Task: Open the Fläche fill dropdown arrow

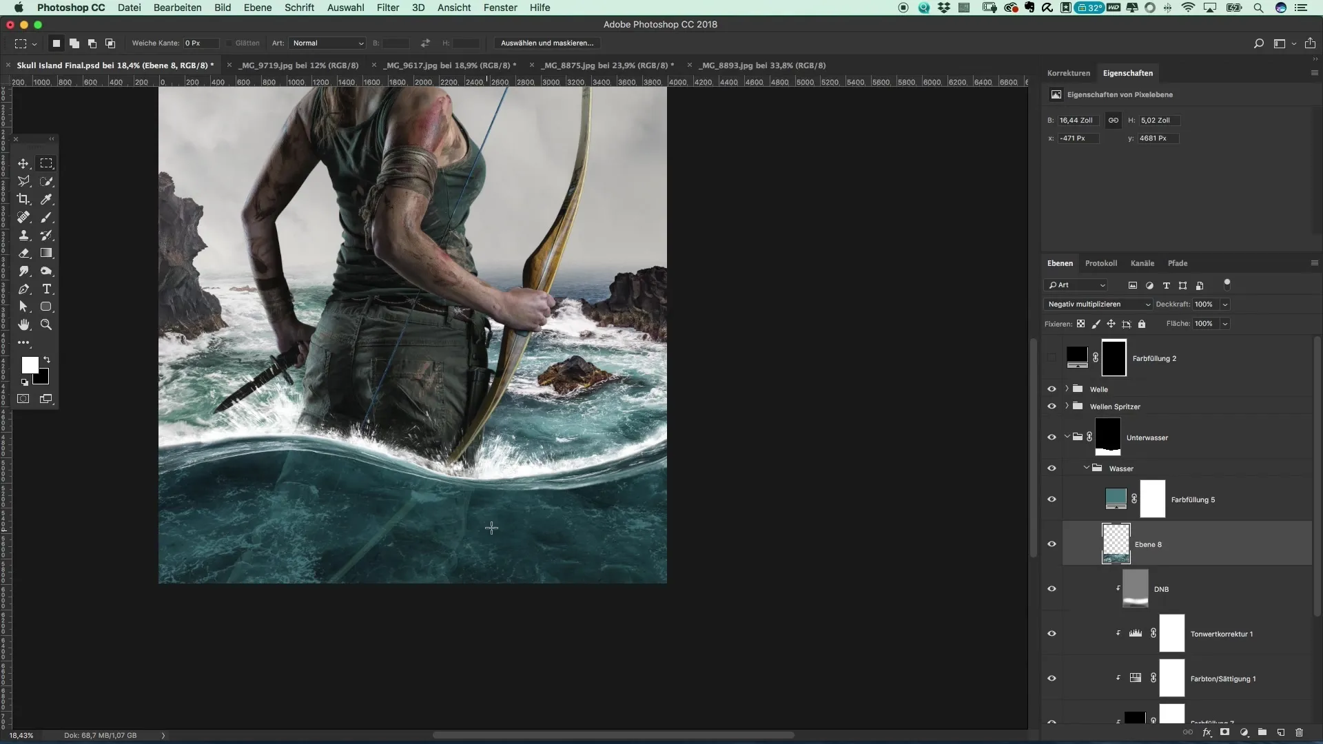Action: 1225,324
